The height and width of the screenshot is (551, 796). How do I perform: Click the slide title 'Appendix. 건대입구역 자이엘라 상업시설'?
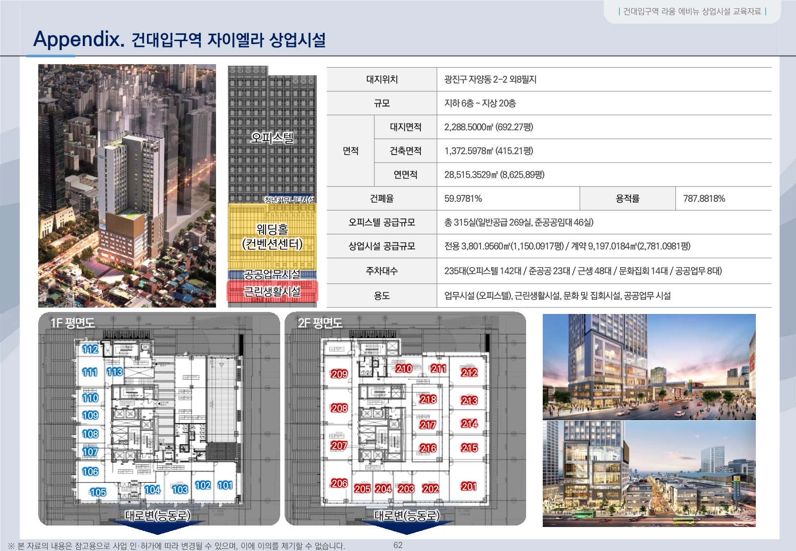tap(179, 39)
